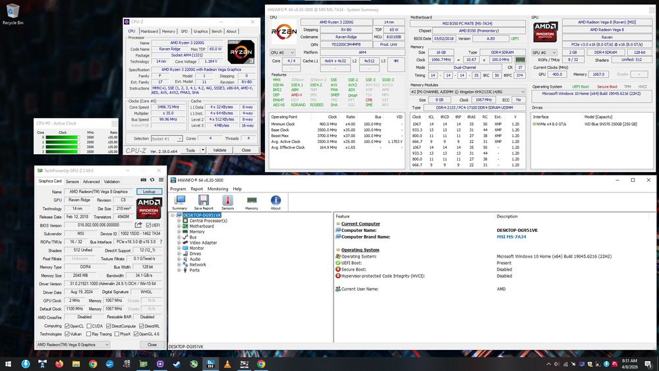Image resolution: width=659 pixels, height=371 pixels.
Task: Open Windows Start button
Action: point(8,364)
